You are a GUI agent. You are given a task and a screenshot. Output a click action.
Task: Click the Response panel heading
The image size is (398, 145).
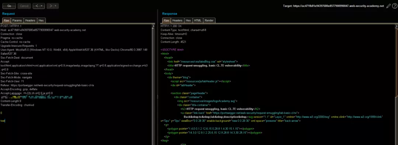click(x=170, y=14)
